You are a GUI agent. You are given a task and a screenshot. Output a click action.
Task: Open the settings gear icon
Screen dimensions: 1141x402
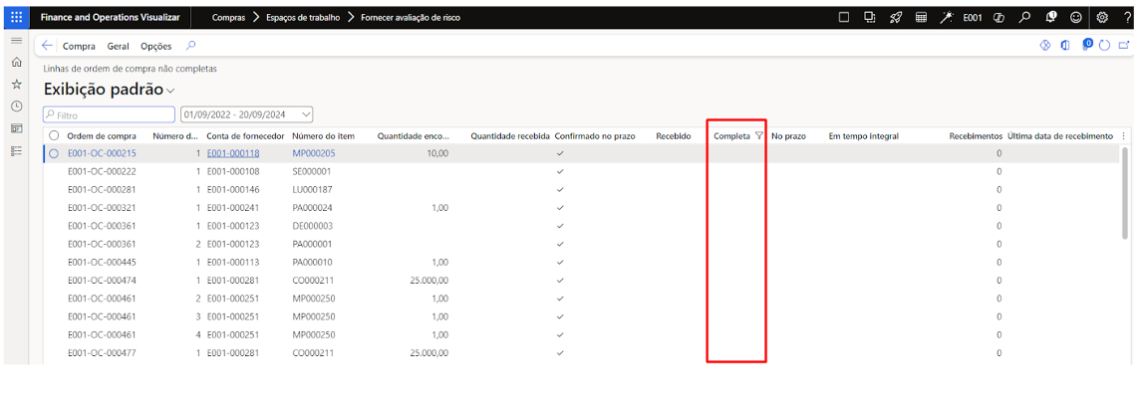click(x=1102, y=17)
